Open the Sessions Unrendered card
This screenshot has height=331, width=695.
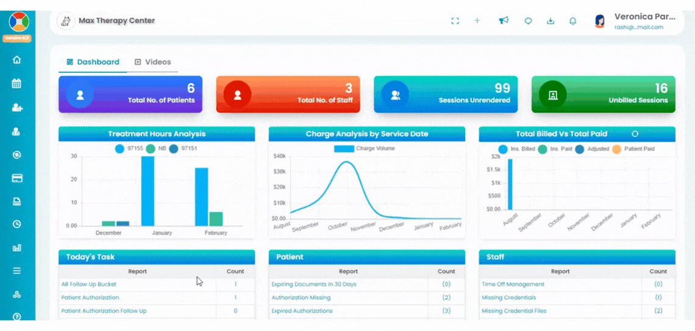[446, 94]
